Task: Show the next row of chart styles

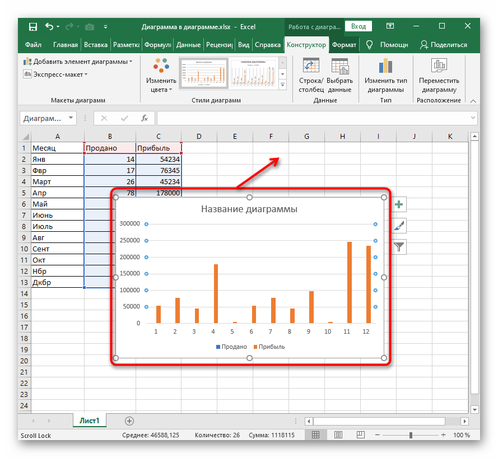Action: 282,74
